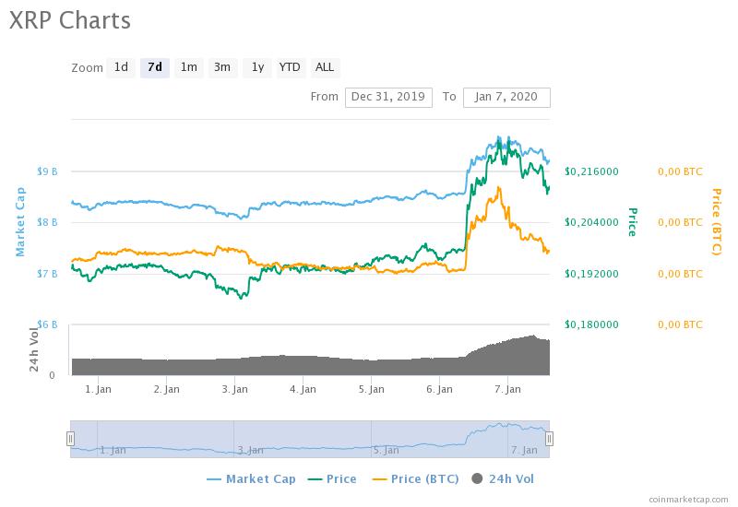The width and height of the screenshot is (738, 507).
Task: Click the 24h Vol axis title
Action: 34,349
